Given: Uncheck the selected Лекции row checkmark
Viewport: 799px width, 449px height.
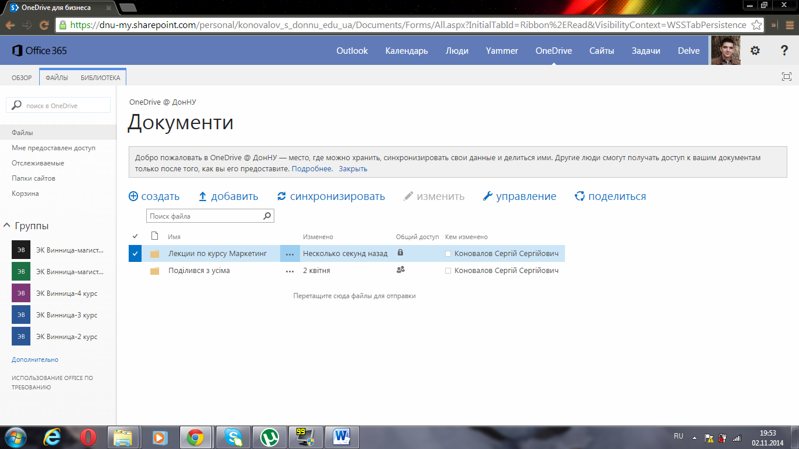Looking at the screenshot, I should 135,254.
